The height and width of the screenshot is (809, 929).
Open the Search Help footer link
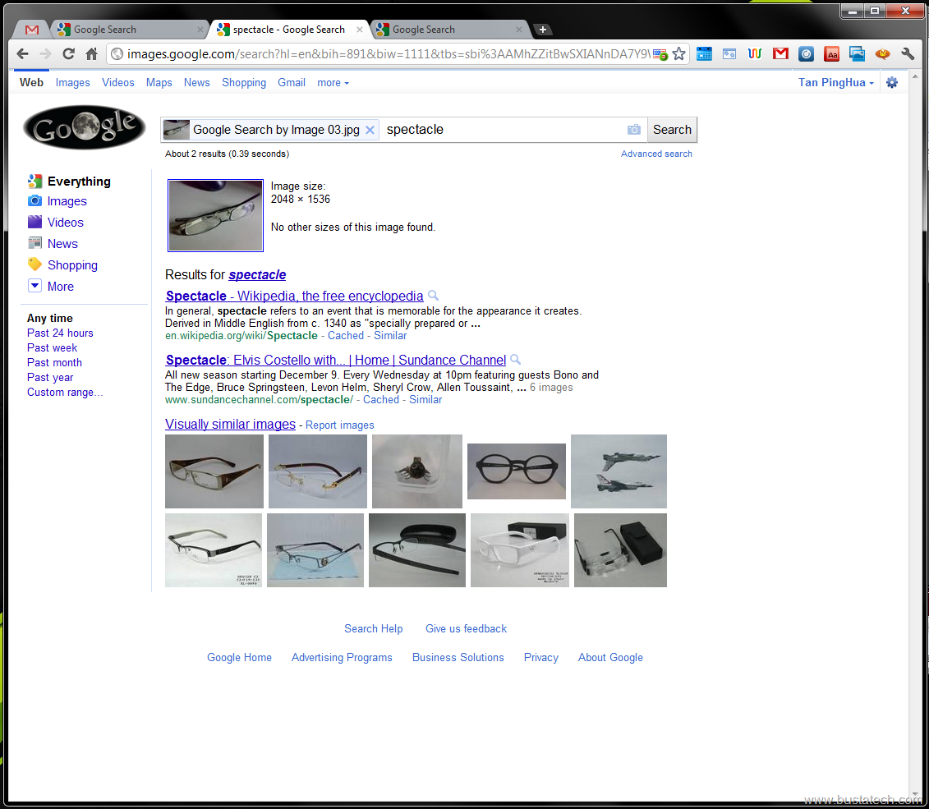click(373, 629)
